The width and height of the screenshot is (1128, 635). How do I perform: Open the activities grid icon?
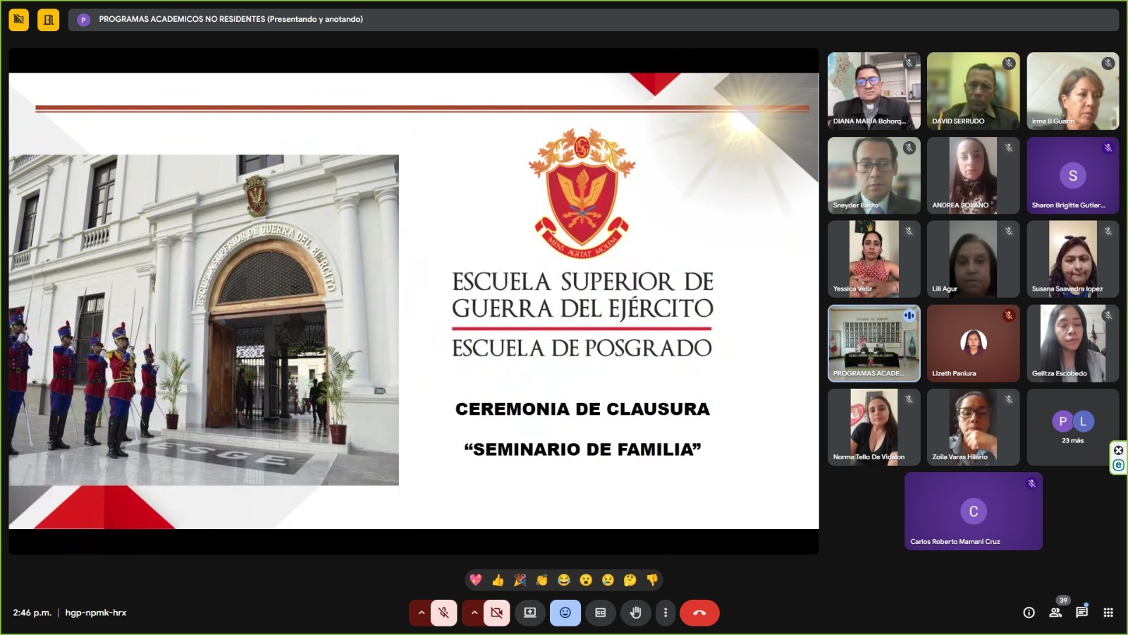tap(1108, 612)
